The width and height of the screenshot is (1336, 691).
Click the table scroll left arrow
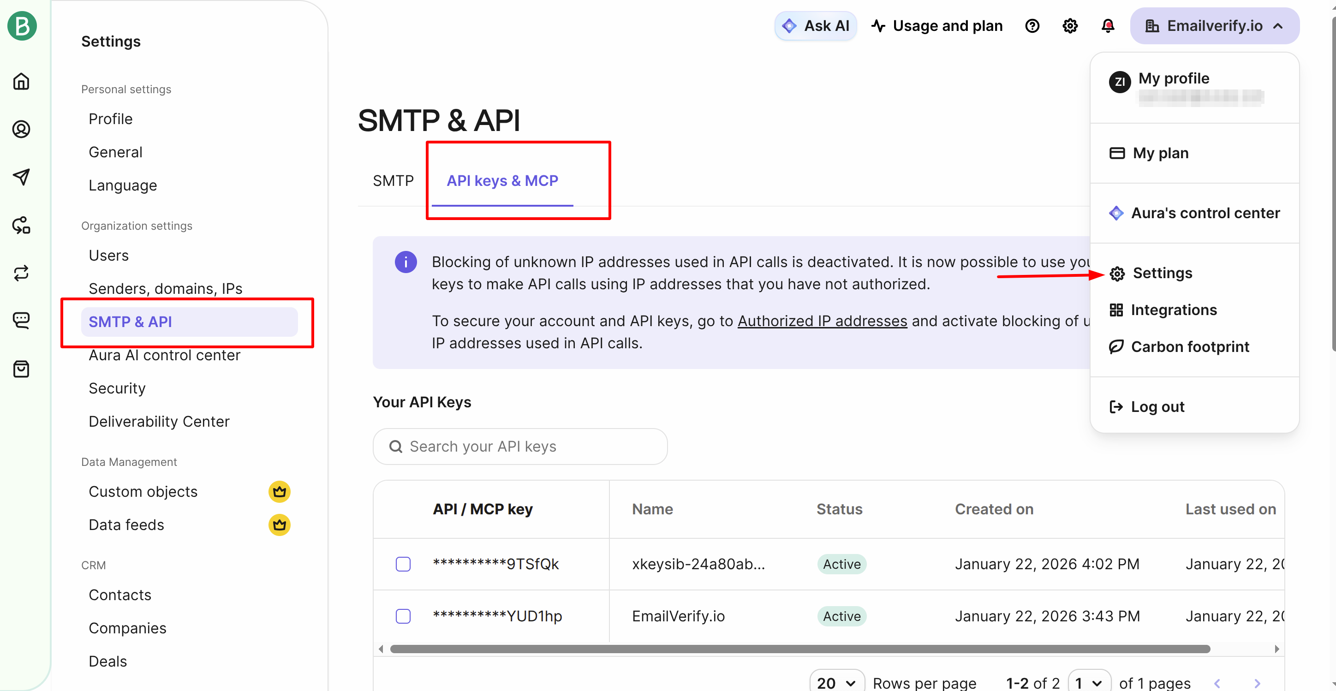coord(381,649)
